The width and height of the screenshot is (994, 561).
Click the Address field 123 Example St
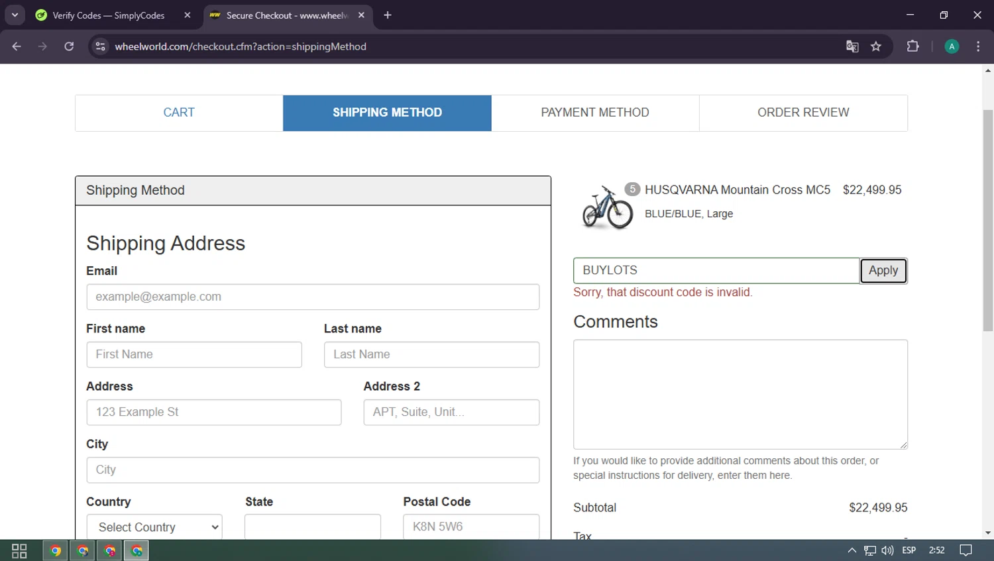coord(214,412)
